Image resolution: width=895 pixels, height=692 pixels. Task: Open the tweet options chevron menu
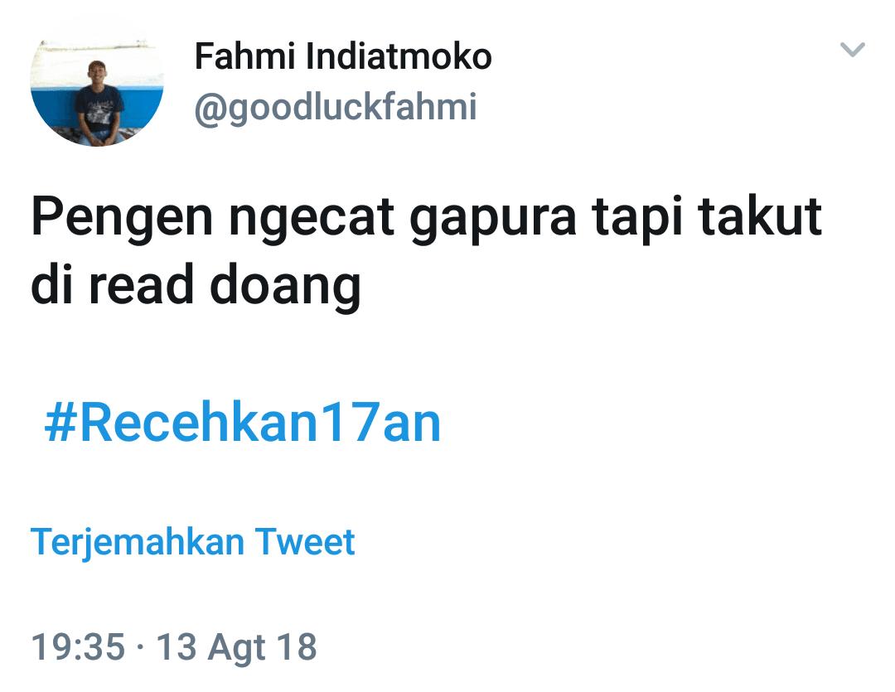(x=852, y=50)
